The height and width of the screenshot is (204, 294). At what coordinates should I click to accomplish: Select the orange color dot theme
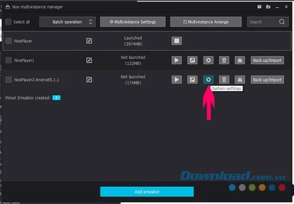tap(262, 188)
